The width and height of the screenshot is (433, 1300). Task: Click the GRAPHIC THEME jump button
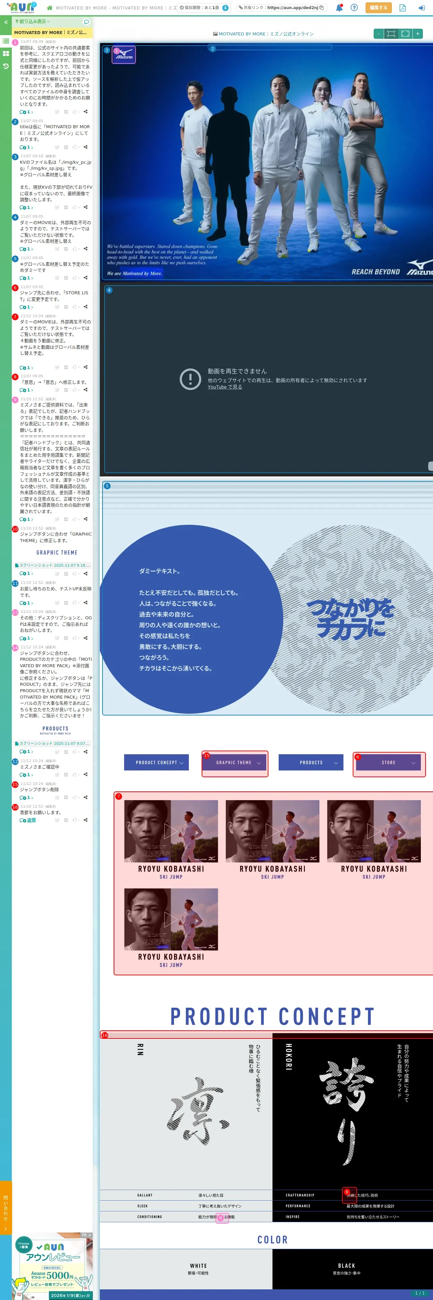pyautogui.click(x=234, y=762)
